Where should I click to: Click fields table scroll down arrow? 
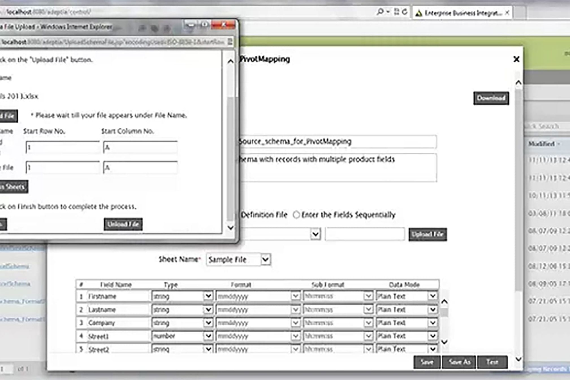pyautogui.click(x=444, y=342)
